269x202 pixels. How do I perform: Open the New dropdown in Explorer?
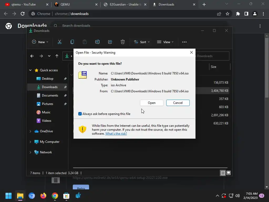tap(40, 42)
